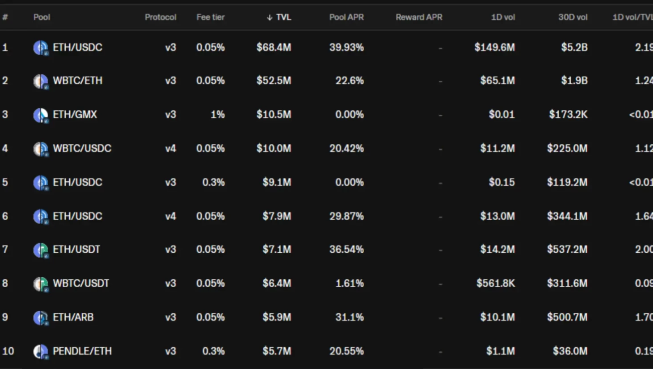
Task: Sort by the 30D vol column header
Action: (x=573, y=17)
